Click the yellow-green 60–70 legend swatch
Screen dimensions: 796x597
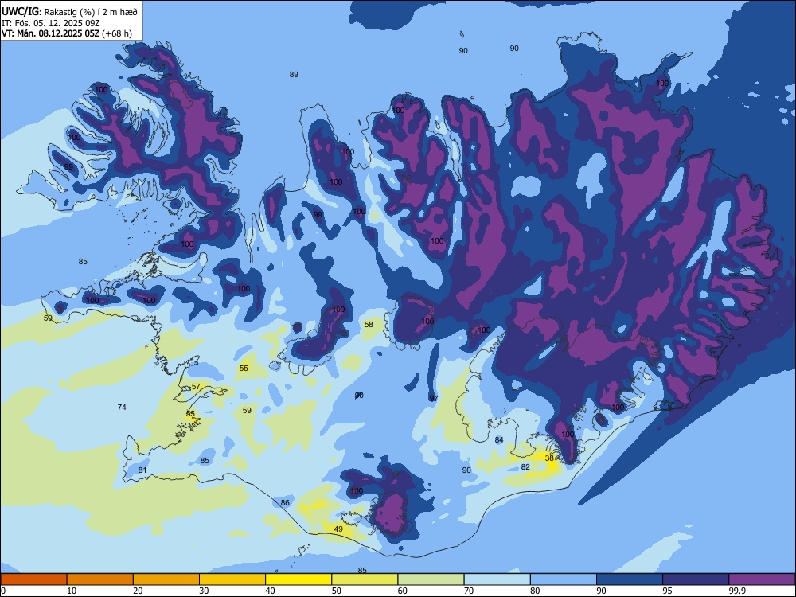(431, 579)
